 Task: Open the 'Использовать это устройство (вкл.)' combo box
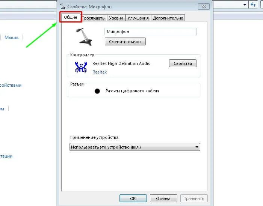[x=135, y=147]
